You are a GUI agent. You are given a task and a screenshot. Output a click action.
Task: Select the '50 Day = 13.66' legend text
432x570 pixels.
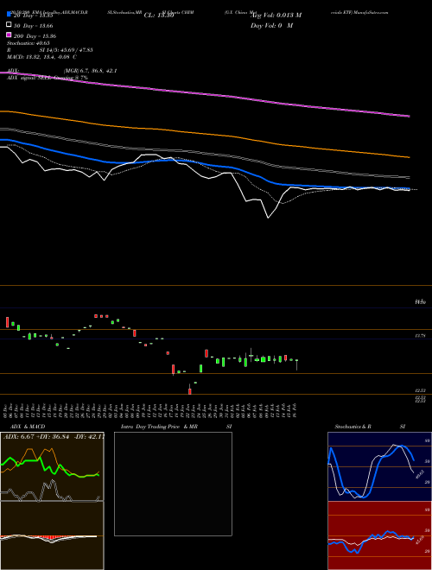tap(34, 25)
